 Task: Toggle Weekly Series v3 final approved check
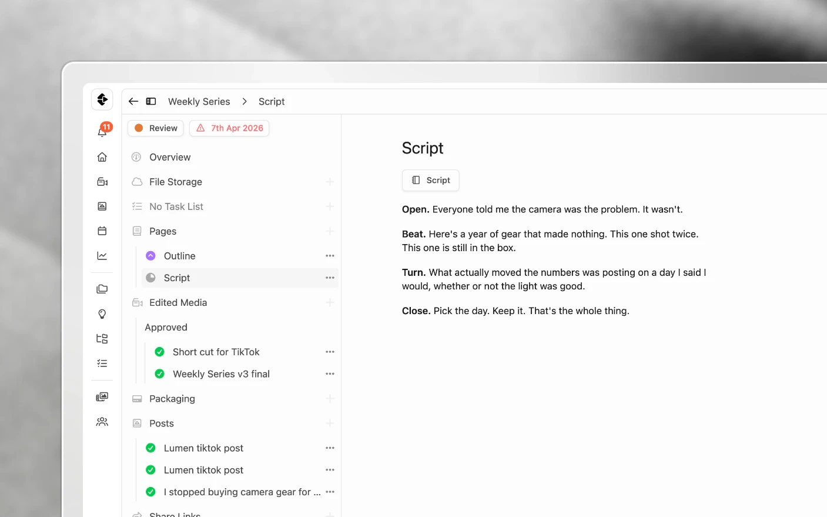159,373
